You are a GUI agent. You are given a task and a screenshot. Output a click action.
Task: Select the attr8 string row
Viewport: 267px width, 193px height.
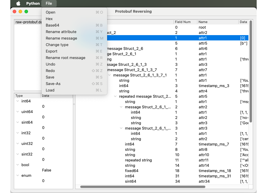pos(162,149)
